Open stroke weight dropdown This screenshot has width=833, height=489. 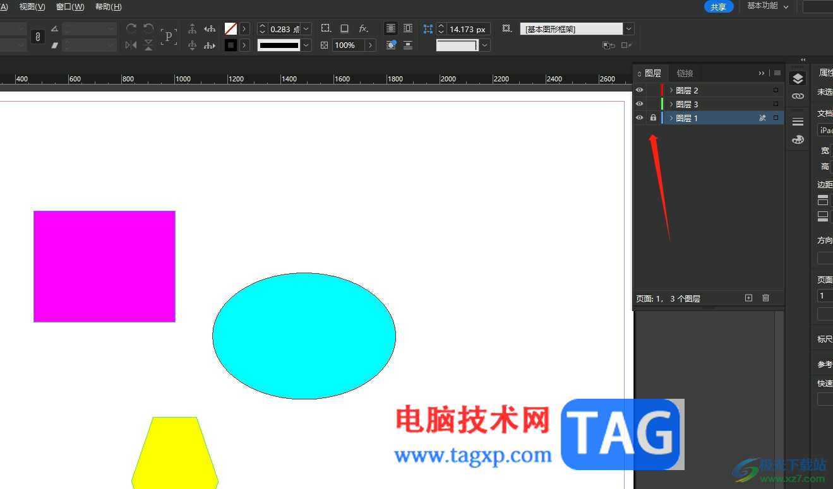[306, 29]
